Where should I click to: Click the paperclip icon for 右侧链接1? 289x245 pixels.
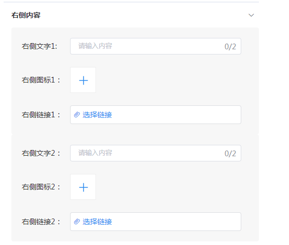(x=77, y=115)
